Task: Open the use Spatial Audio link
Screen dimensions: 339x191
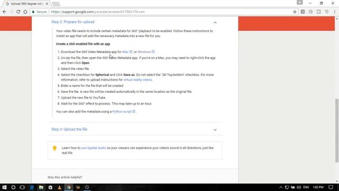Action: click(x=94, y=148)
